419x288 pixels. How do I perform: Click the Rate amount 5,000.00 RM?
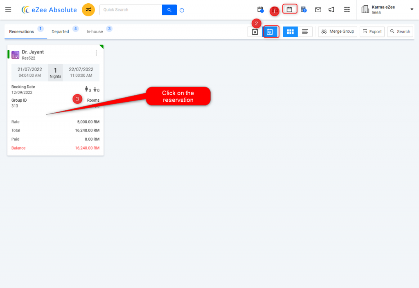tap(88, 122)
